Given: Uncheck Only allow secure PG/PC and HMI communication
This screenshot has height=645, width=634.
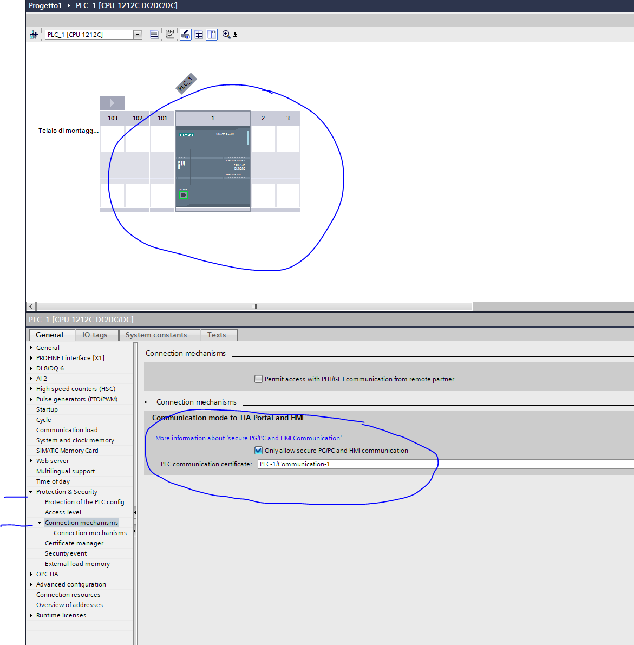Looking at the screenshot, I should pos(259,451).
